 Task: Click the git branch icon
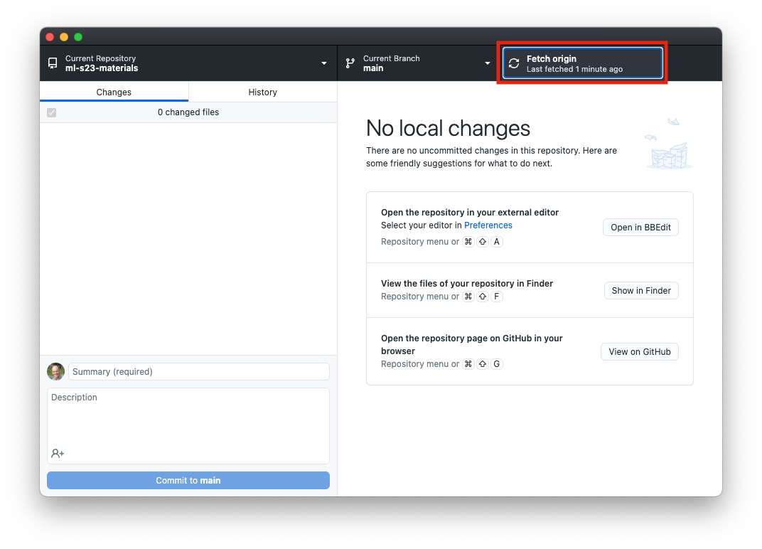point(350,63)
